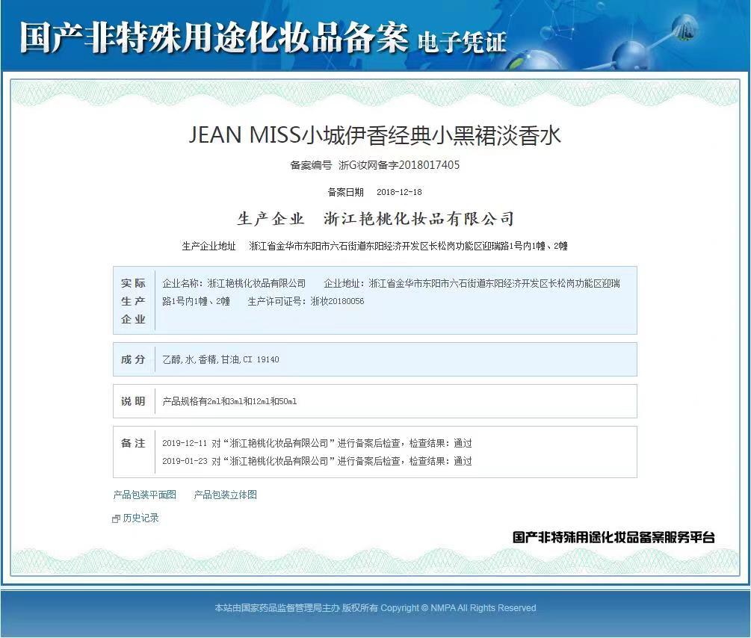Viewport: 751px width, 638px height.
Task: Click the 实际生产企业 section label
Action: 133,300
